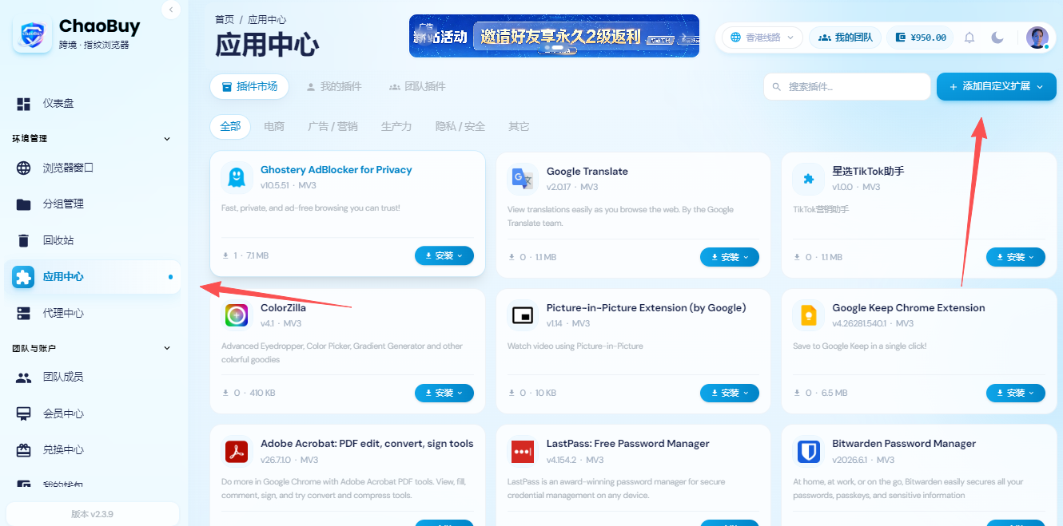Image resolution: width=1063 pixels, height=526 pixels.
Task: Click the invite friends promotional banner
Action: click(554, 36)
